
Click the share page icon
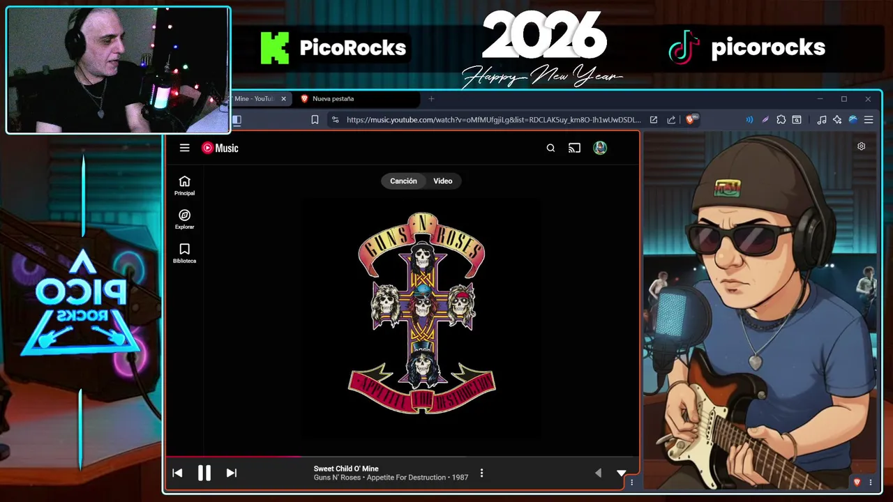671,120
